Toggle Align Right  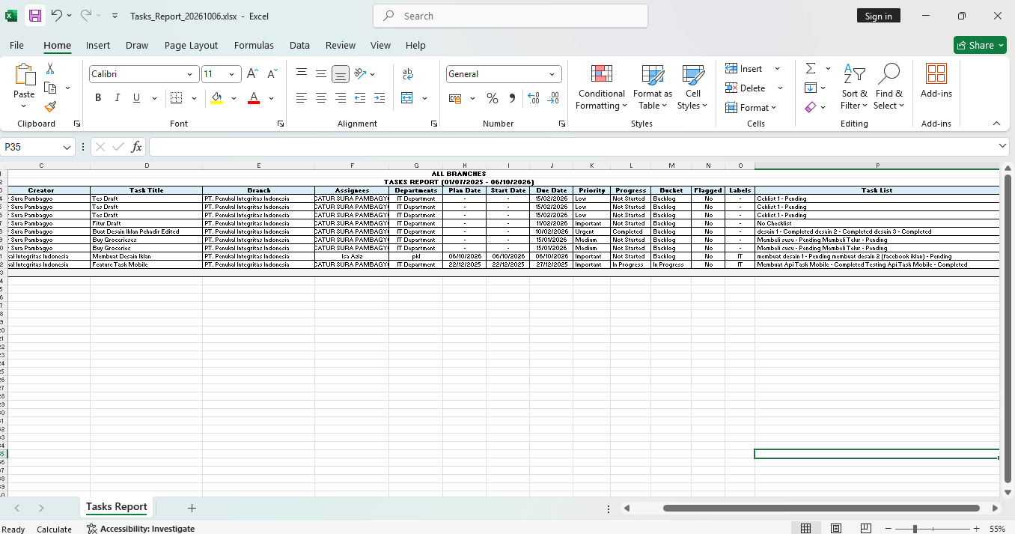click(x=341, y=98)
